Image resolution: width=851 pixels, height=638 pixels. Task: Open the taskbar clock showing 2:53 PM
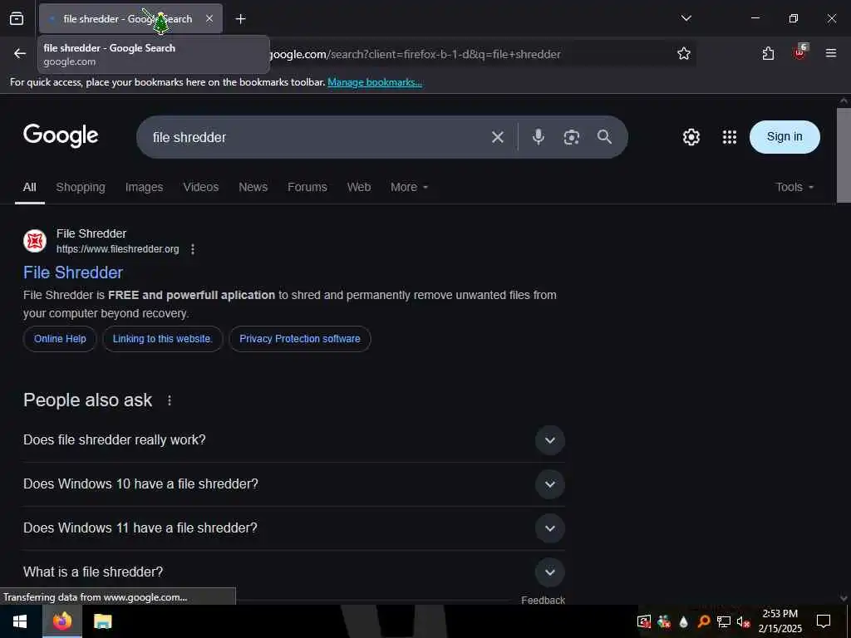tap(780, 621)
